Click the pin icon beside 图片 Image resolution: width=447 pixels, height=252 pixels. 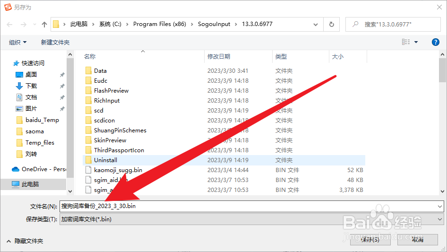coord(62,109)
